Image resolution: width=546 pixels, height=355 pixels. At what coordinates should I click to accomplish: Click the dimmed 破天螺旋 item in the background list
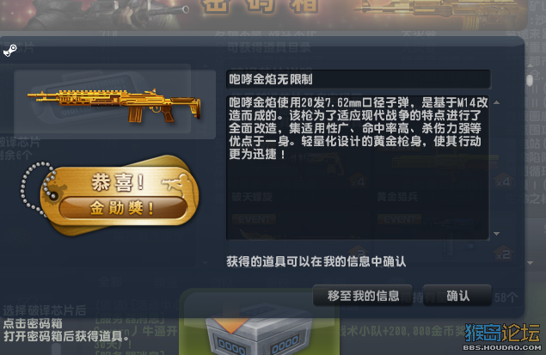(252, 197)
